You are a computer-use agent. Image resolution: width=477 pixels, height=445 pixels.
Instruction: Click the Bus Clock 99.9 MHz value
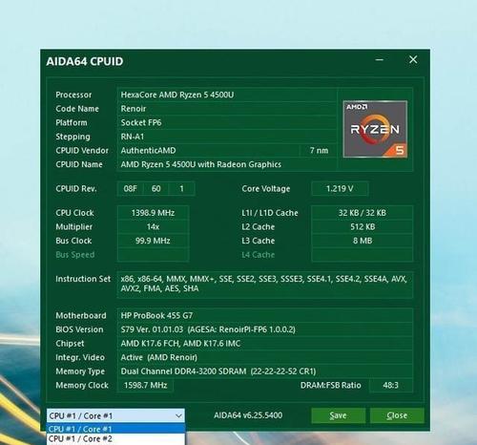pos(153,241)
